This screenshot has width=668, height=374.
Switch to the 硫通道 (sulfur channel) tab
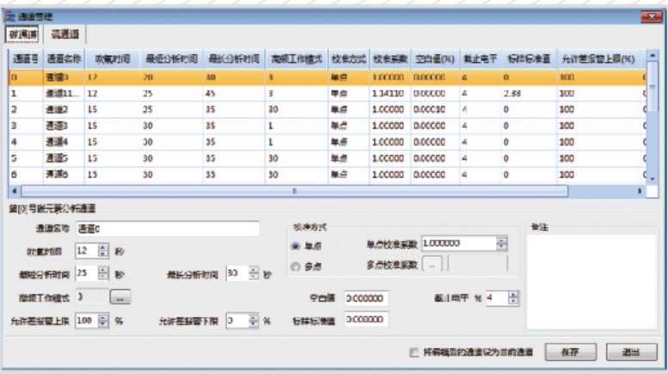tap(64, 34)
